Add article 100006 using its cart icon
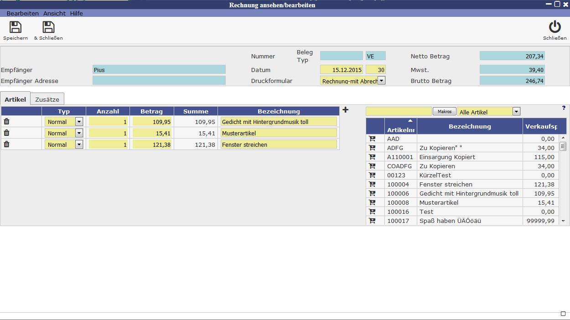This screenshot has width=570, height=320. point(372,193)
